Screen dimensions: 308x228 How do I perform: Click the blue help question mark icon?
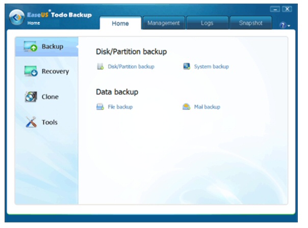(283, 25)
